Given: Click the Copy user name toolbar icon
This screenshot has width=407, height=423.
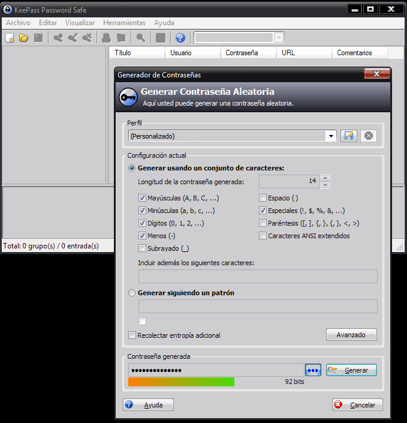Looking at the screenshot, I should click(x=107, y=38).
